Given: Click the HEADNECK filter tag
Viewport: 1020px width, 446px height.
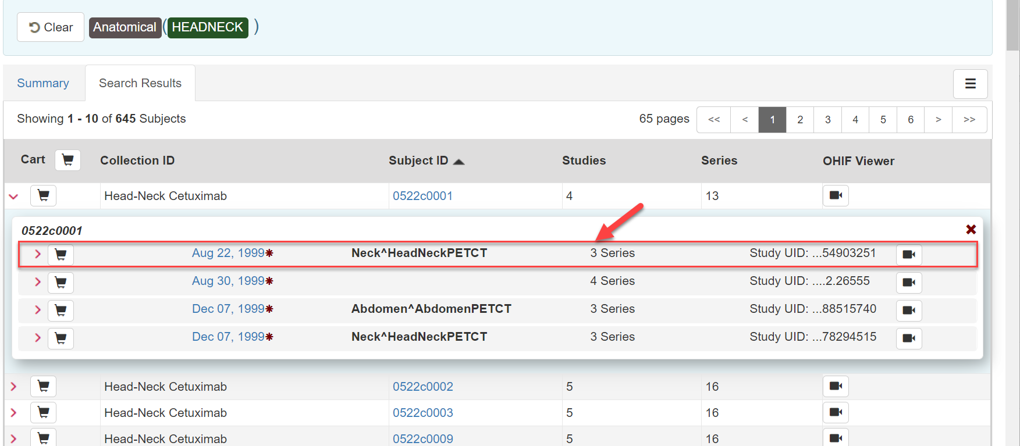Looking at the screenshot, I should click(208, 27).
